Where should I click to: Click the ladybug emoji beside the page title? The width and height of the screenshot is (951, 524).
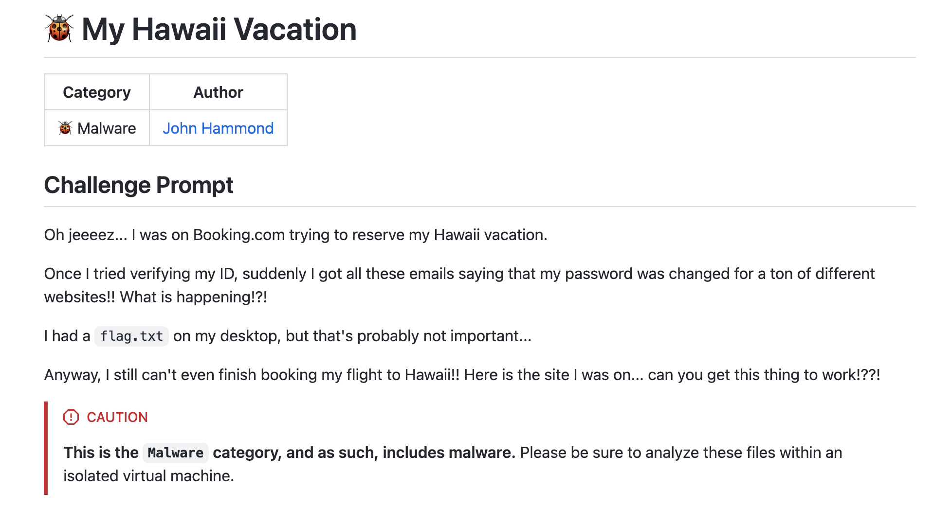(x=59, y=29)
